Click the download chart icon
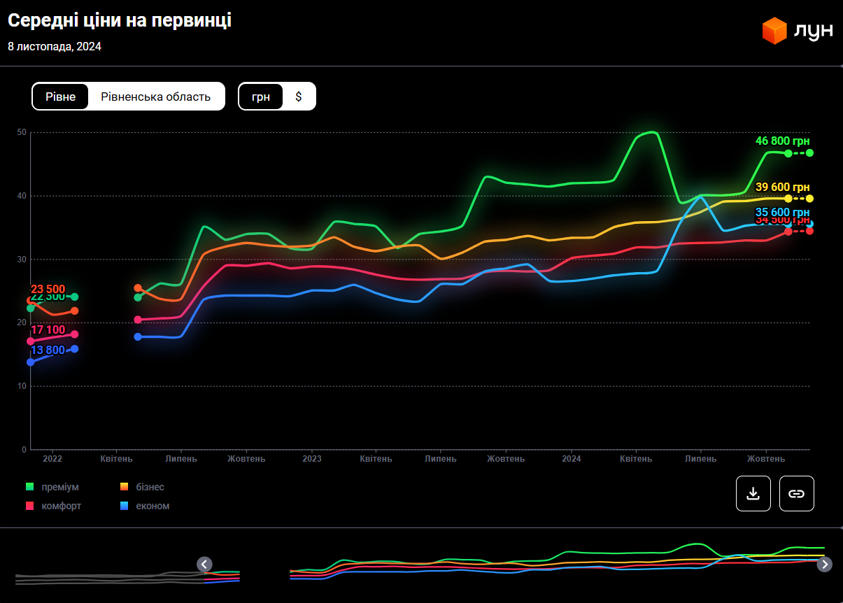This screenshot has height=603, width=843. [x=753, y=493]
